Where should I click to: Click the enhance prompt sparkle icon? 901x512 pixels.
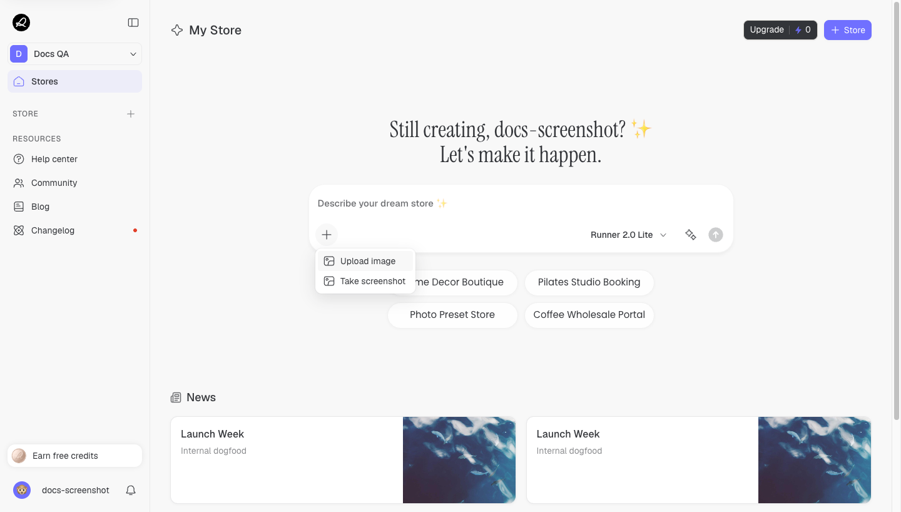coord(691,235)
